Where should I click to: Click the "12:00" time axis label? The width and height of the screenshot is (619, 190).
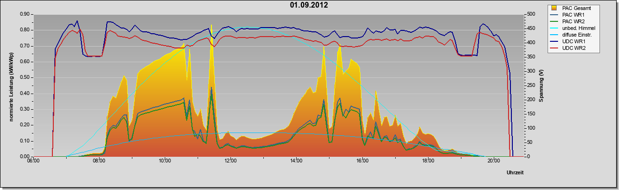[230, 161]
